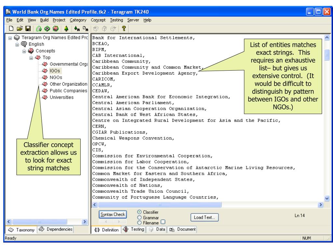
Task: Open the Server menu
Action: point(133,20)
